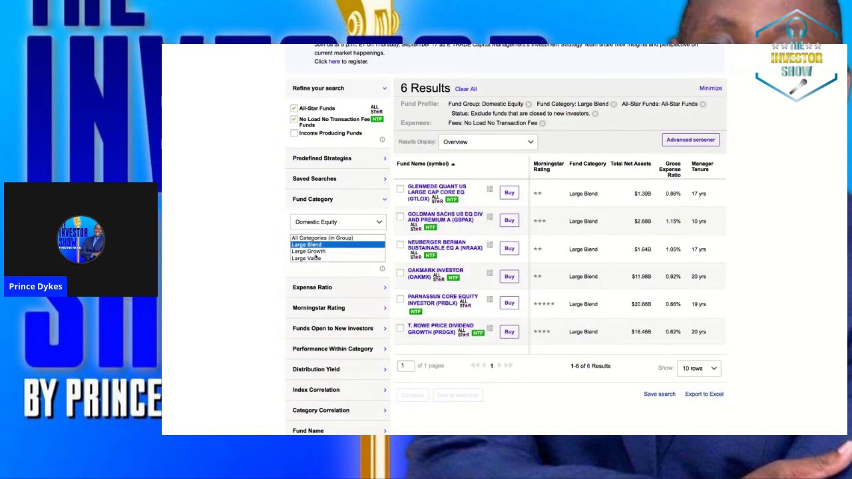852x479 pixels.
Task: Open the info icon below Income Producing Funds
Action: click(382, 140)
